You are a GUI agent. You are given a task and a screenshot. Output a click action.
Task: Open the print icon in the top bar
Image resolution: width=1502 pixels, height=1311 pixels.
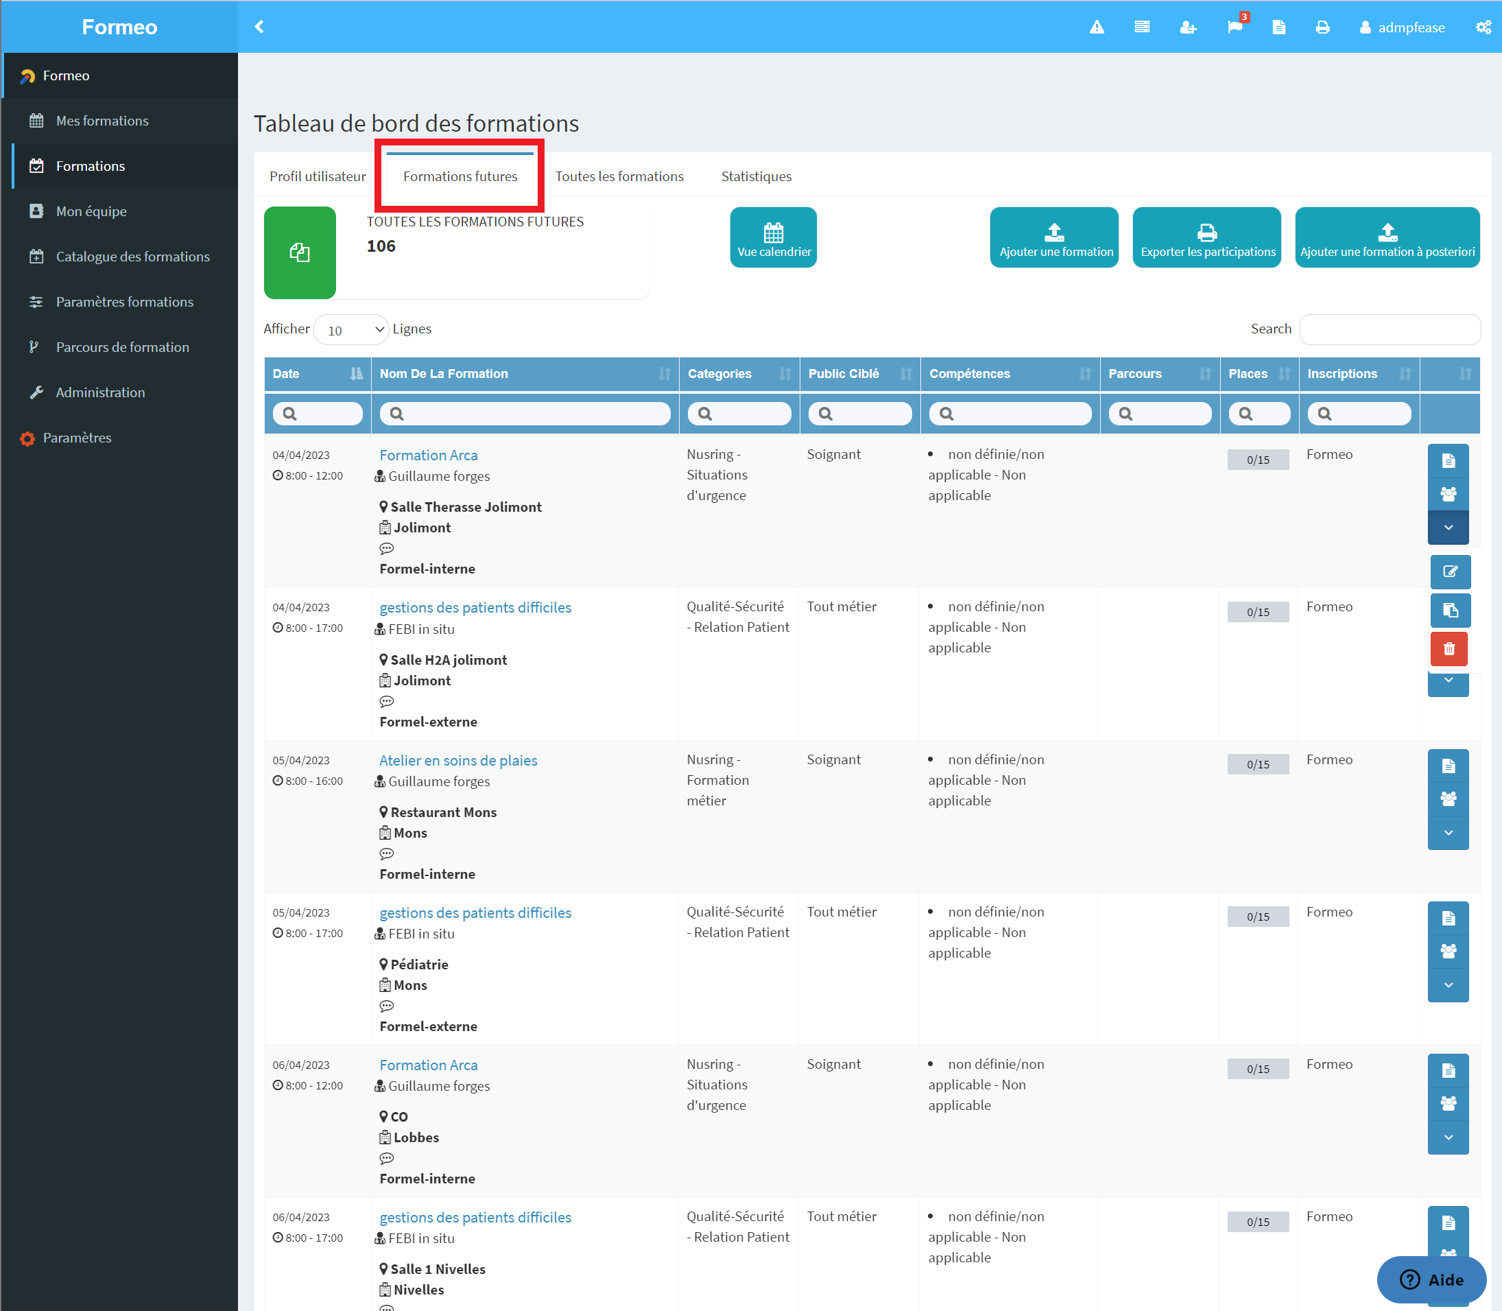click(1324, 27)
